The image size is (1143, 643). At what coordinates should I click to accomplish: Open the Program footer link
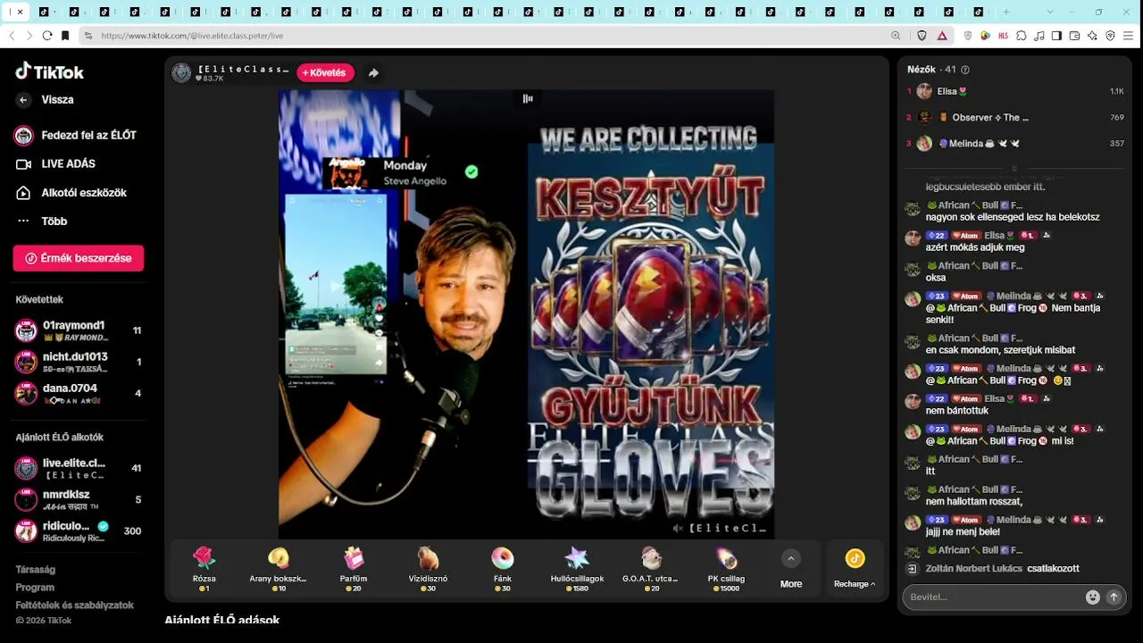[35, 588]
